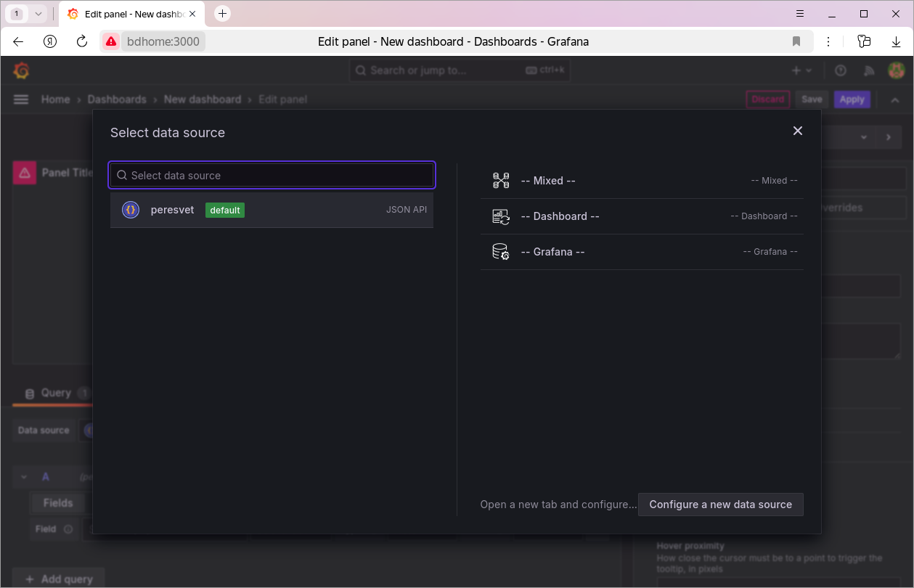Screen dimensions: 914x588
Task: Click the Mixed data source icon
Action: click(501, 181)
